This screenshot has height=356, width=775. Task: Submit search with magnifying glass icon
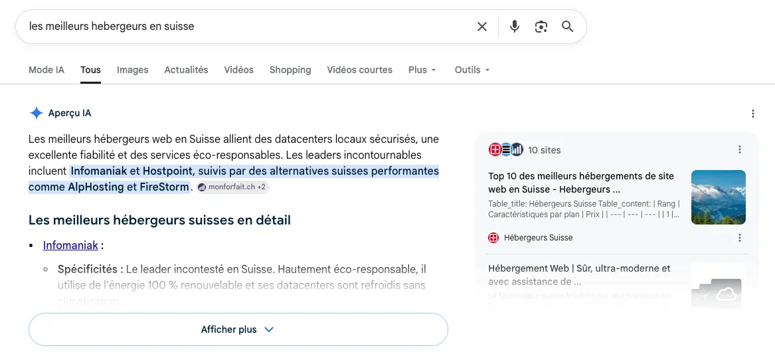click(567, 27)
